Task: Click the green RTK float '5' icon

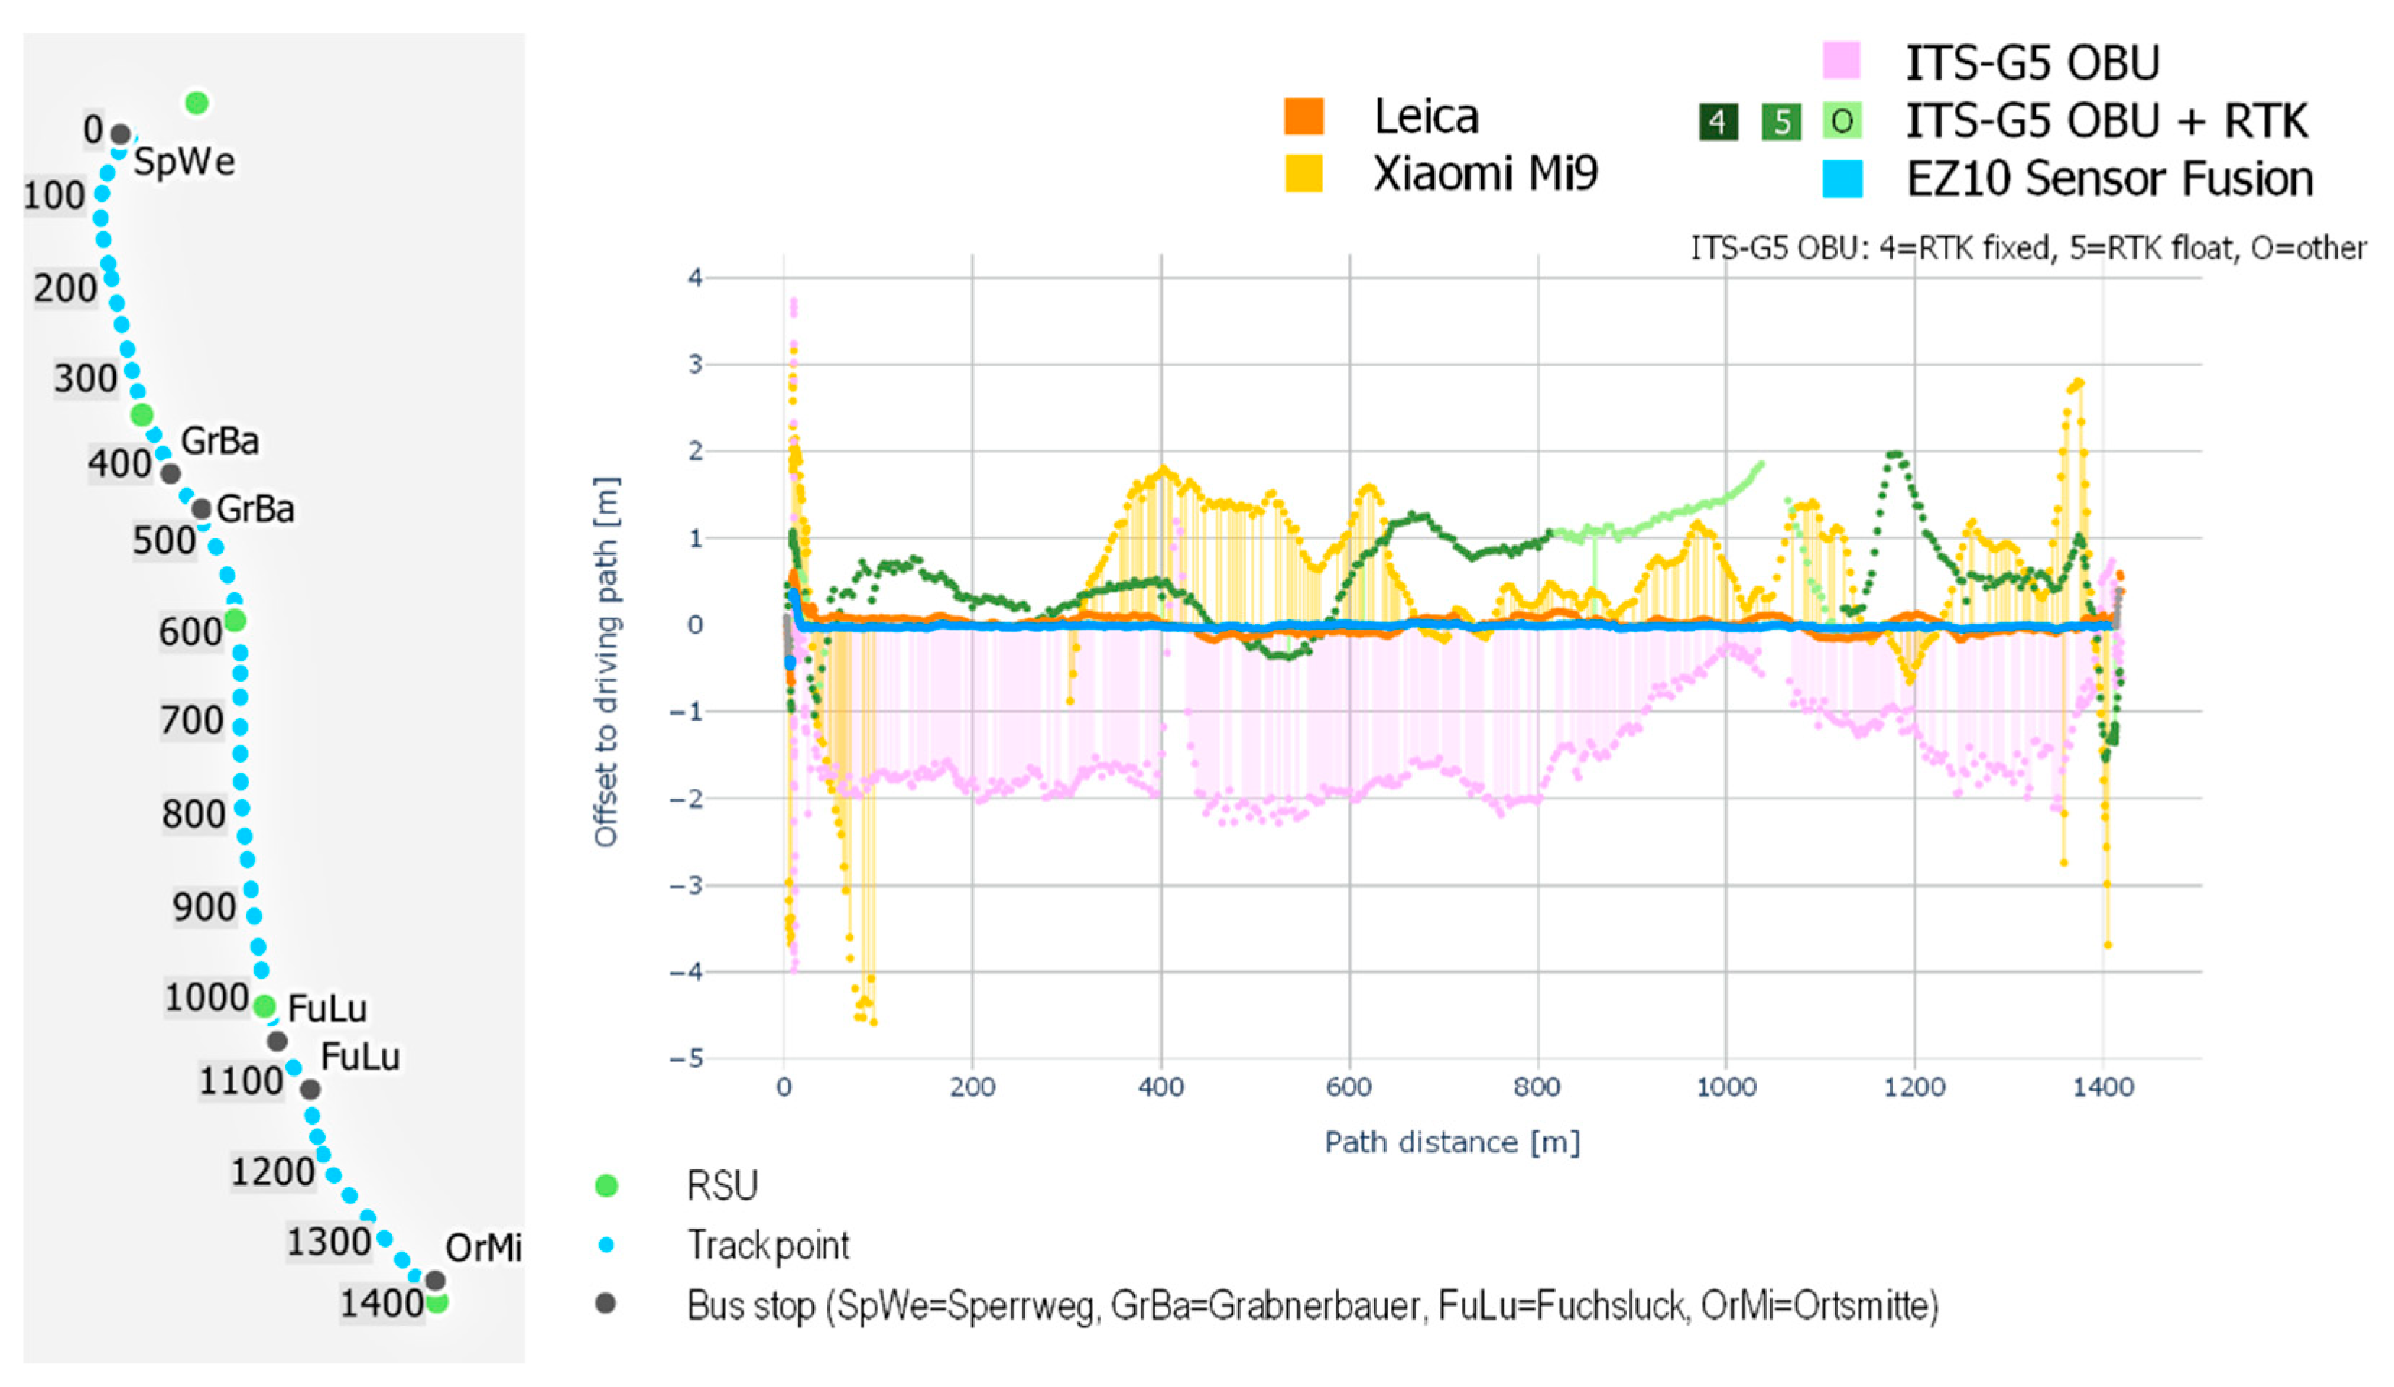Action: coord(1781,121)
